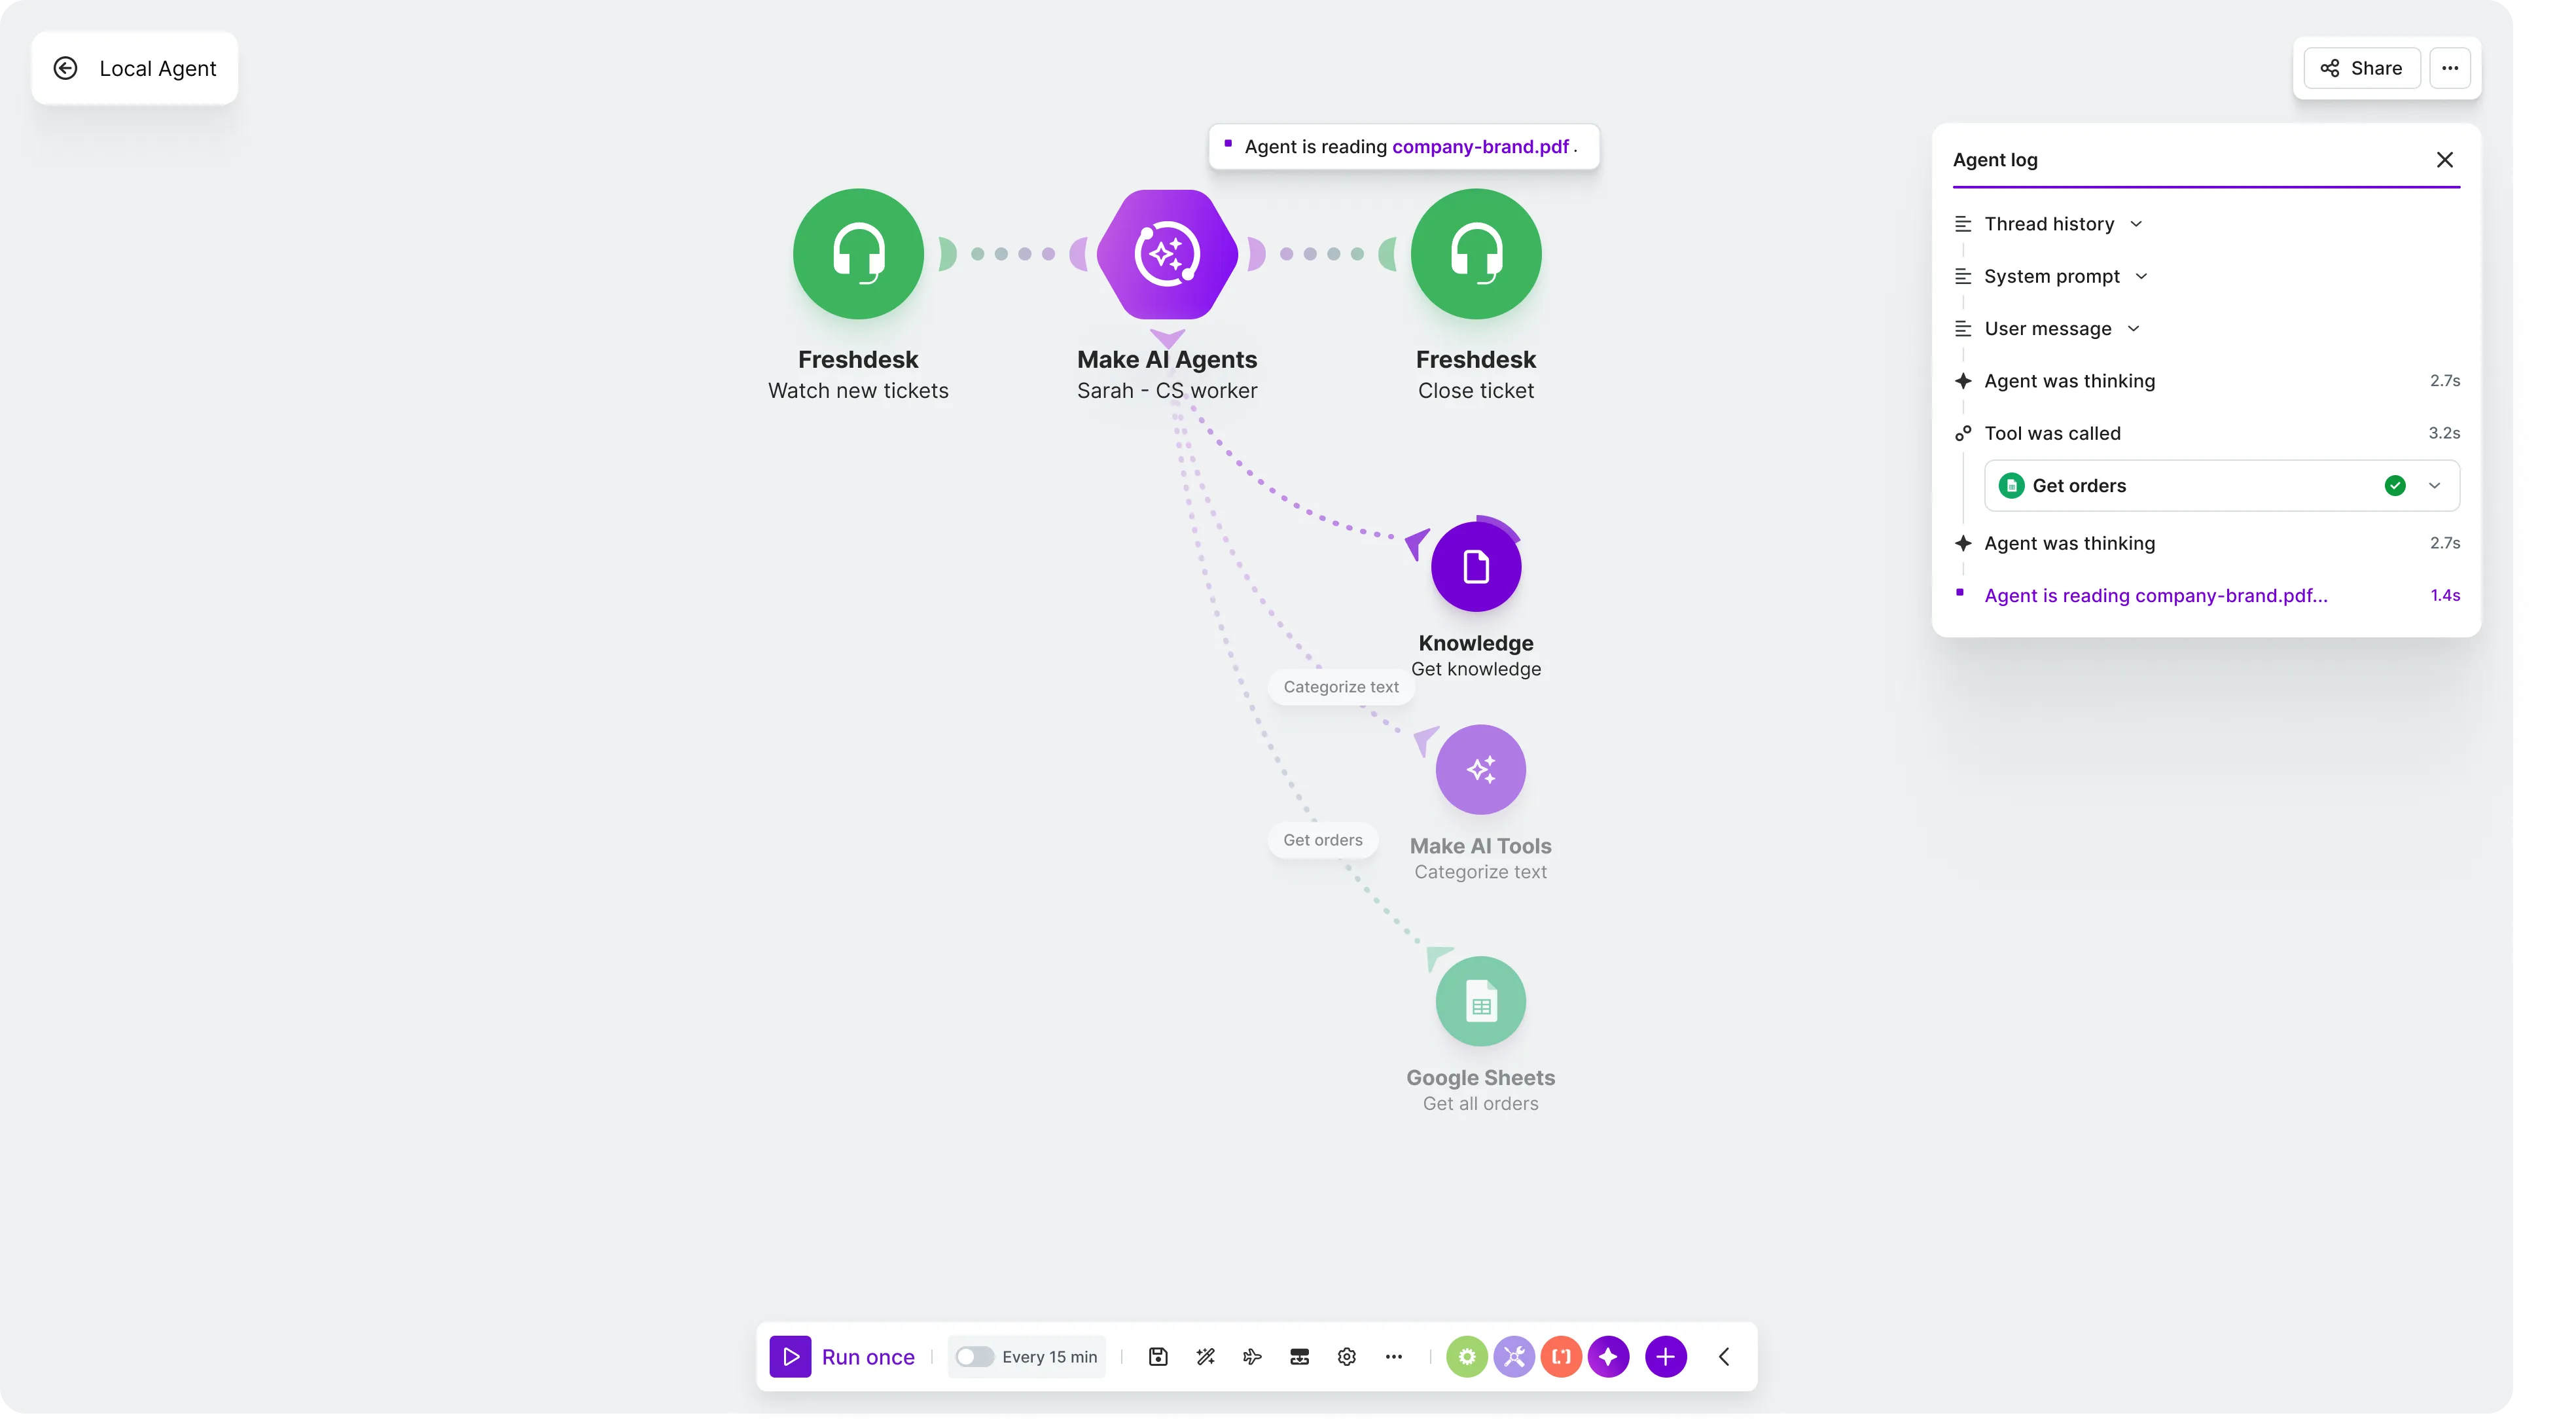Screen dimensions: 2576x1428
Task: Select the Freshdesk Watch new tickets module
Action: [x=858, y=254]
